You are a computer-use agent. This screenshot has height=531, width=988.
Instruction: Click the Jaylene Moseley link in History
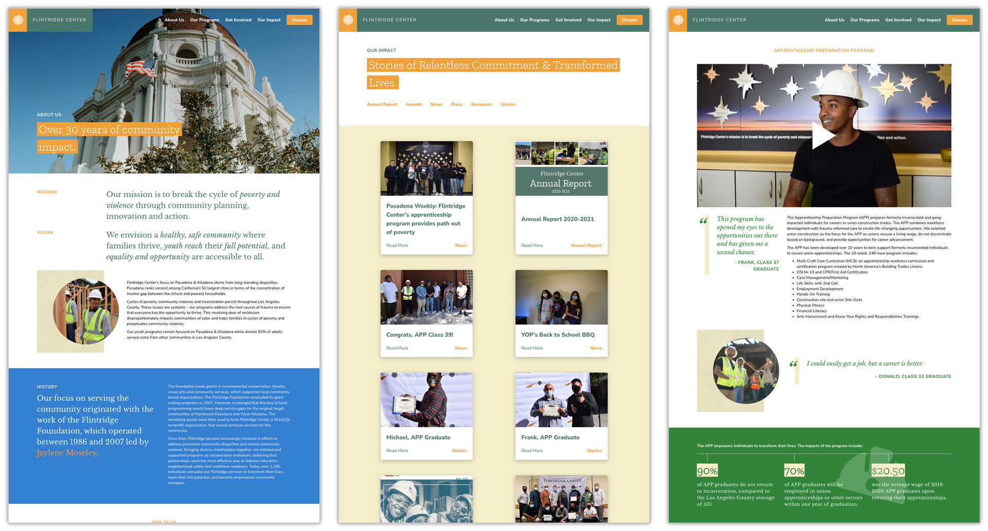click(x=66, y=453)
